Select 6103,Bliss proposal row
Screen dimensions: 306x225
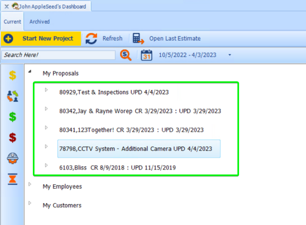[x=117, y=168]
